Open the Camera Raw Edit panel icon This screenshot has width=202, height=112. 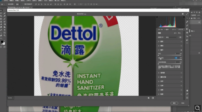pyautogui.click(x=187, y=18)
